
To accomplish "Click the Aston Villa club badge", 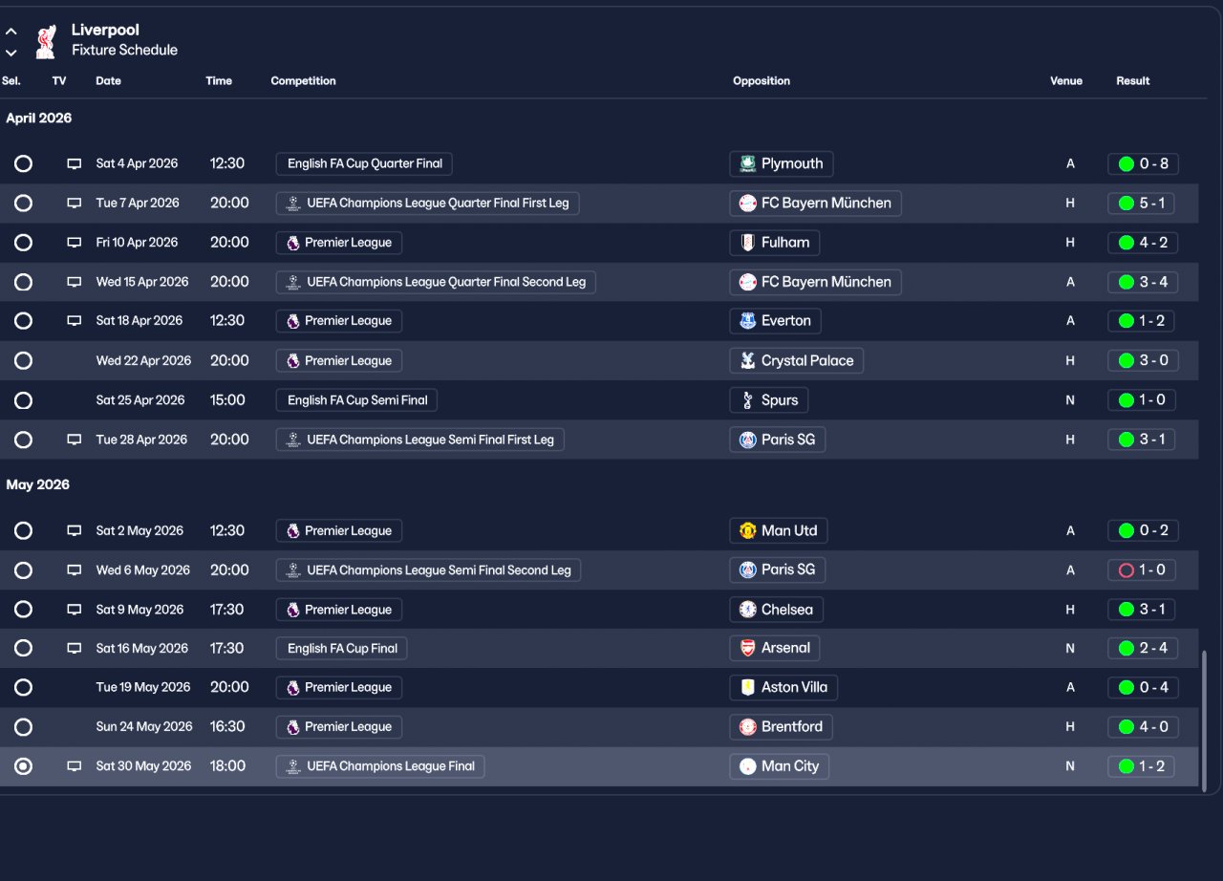I will coord(748,687).
